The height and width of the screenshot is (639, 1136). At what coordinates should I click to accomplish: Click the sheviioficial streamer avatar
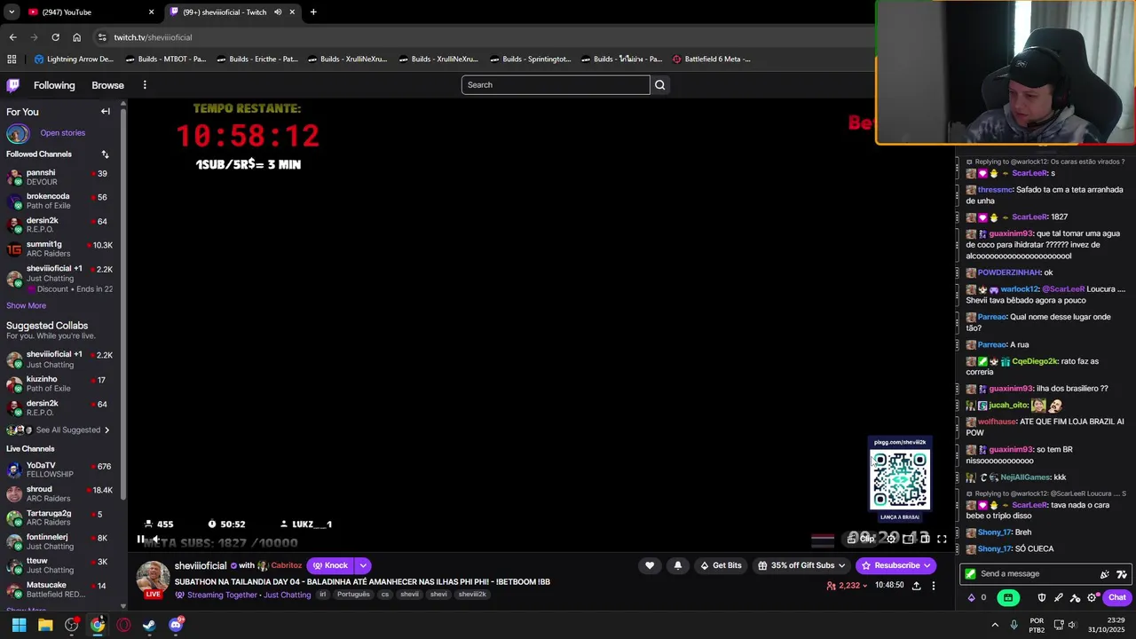coord(153,577)
